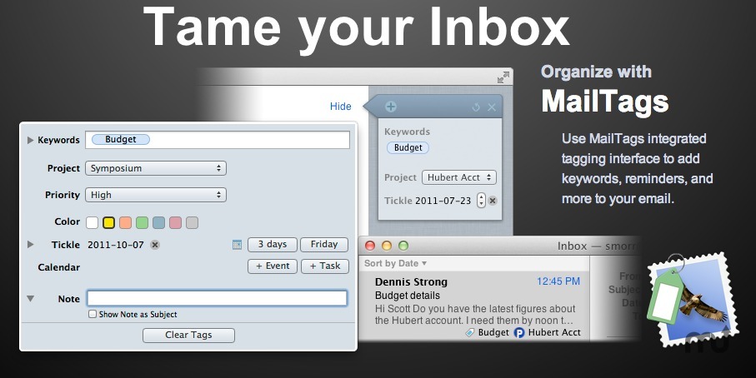756x378 pixels.
Task: Click the MailTags stamp app icon
Action: [x=693, y=300]
